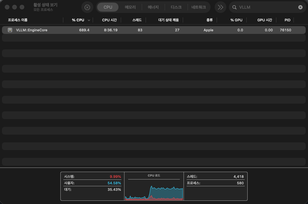Click the 사용자: label
The height and width of the screenshot is (204, 308).
(x=69, y=183)
